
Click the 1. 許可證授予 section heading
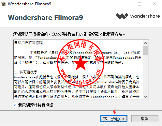point(26,72)
